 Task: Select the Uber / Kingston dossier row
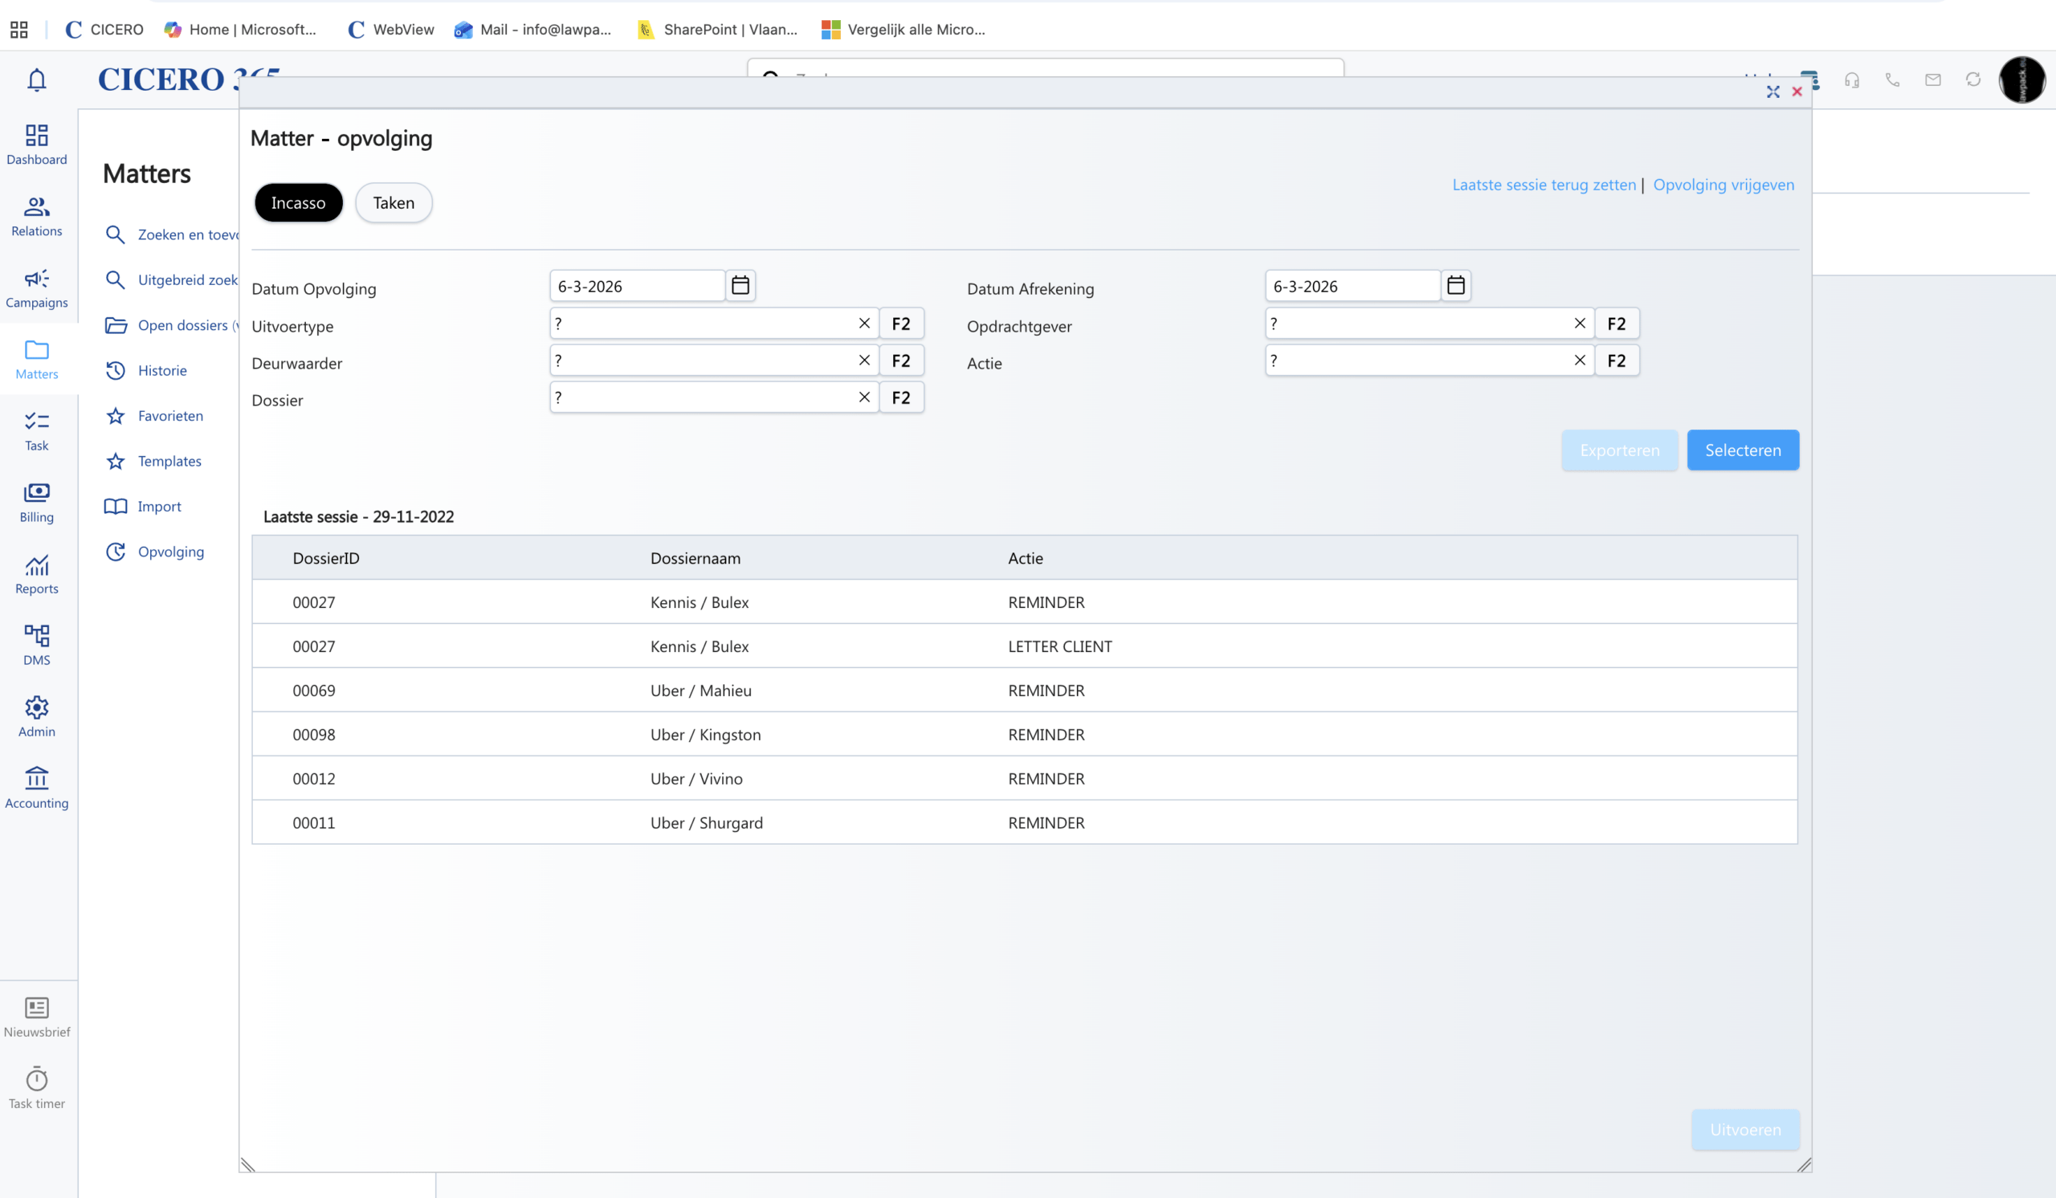pyautogui.click(x=705, y=734)
